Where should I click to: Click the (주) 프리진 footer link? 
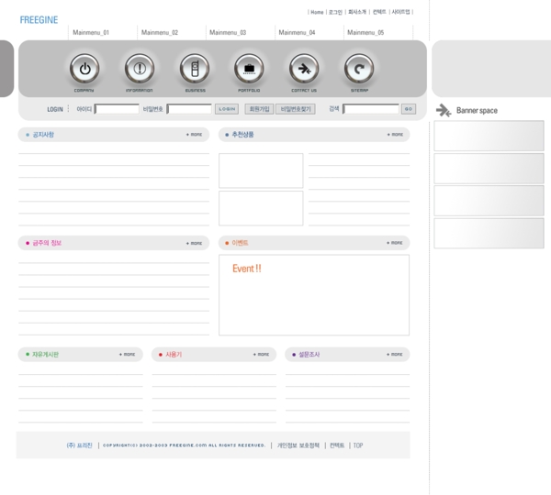pos(79,445)
